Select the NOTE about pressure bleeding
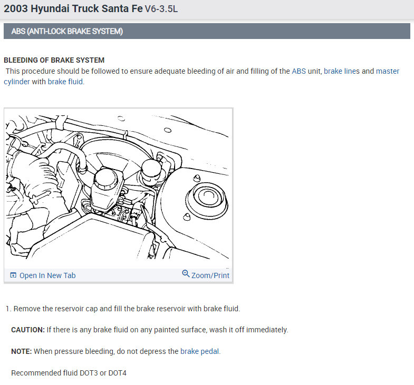Viewport: 414px width, 385px height. (x=115, y=351)
